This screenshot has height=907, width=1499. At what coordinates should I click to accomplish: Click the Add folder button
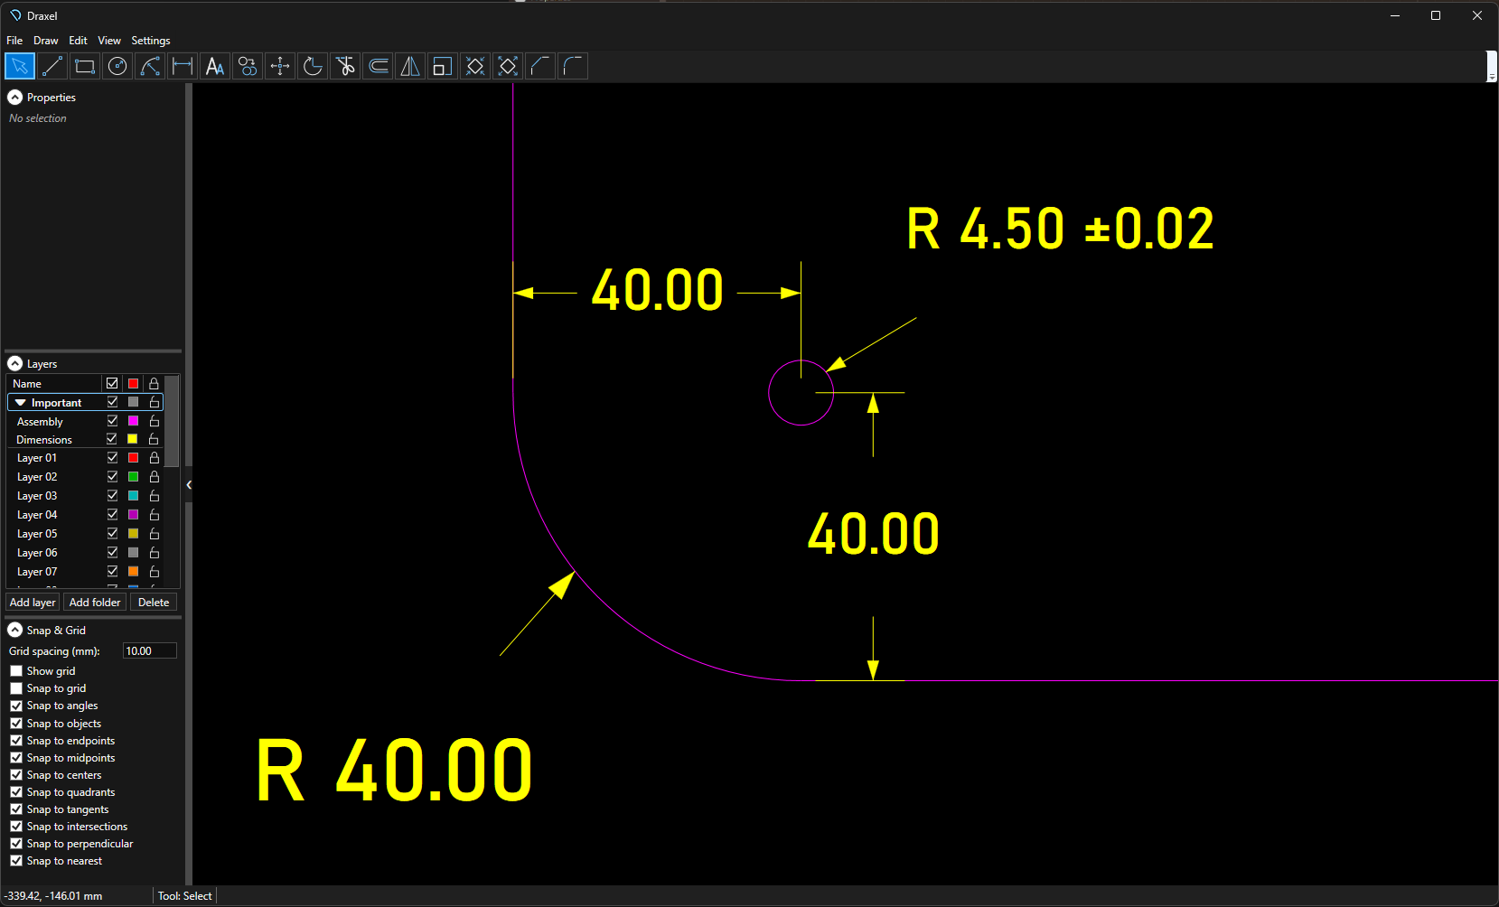click(95, 603)
